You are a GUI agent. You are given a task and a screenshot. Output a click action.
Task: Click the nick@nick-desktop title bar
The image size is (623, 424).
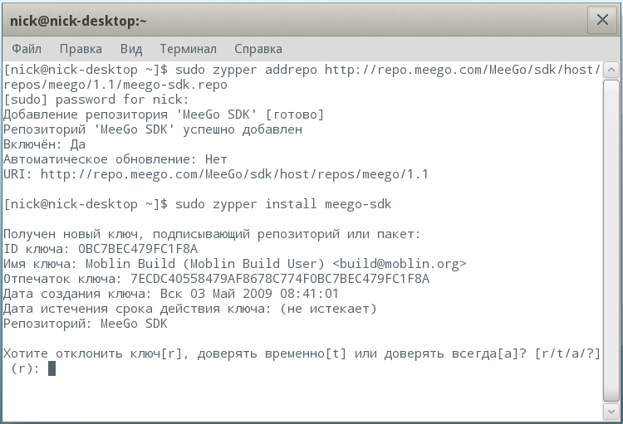pos(291,19)
